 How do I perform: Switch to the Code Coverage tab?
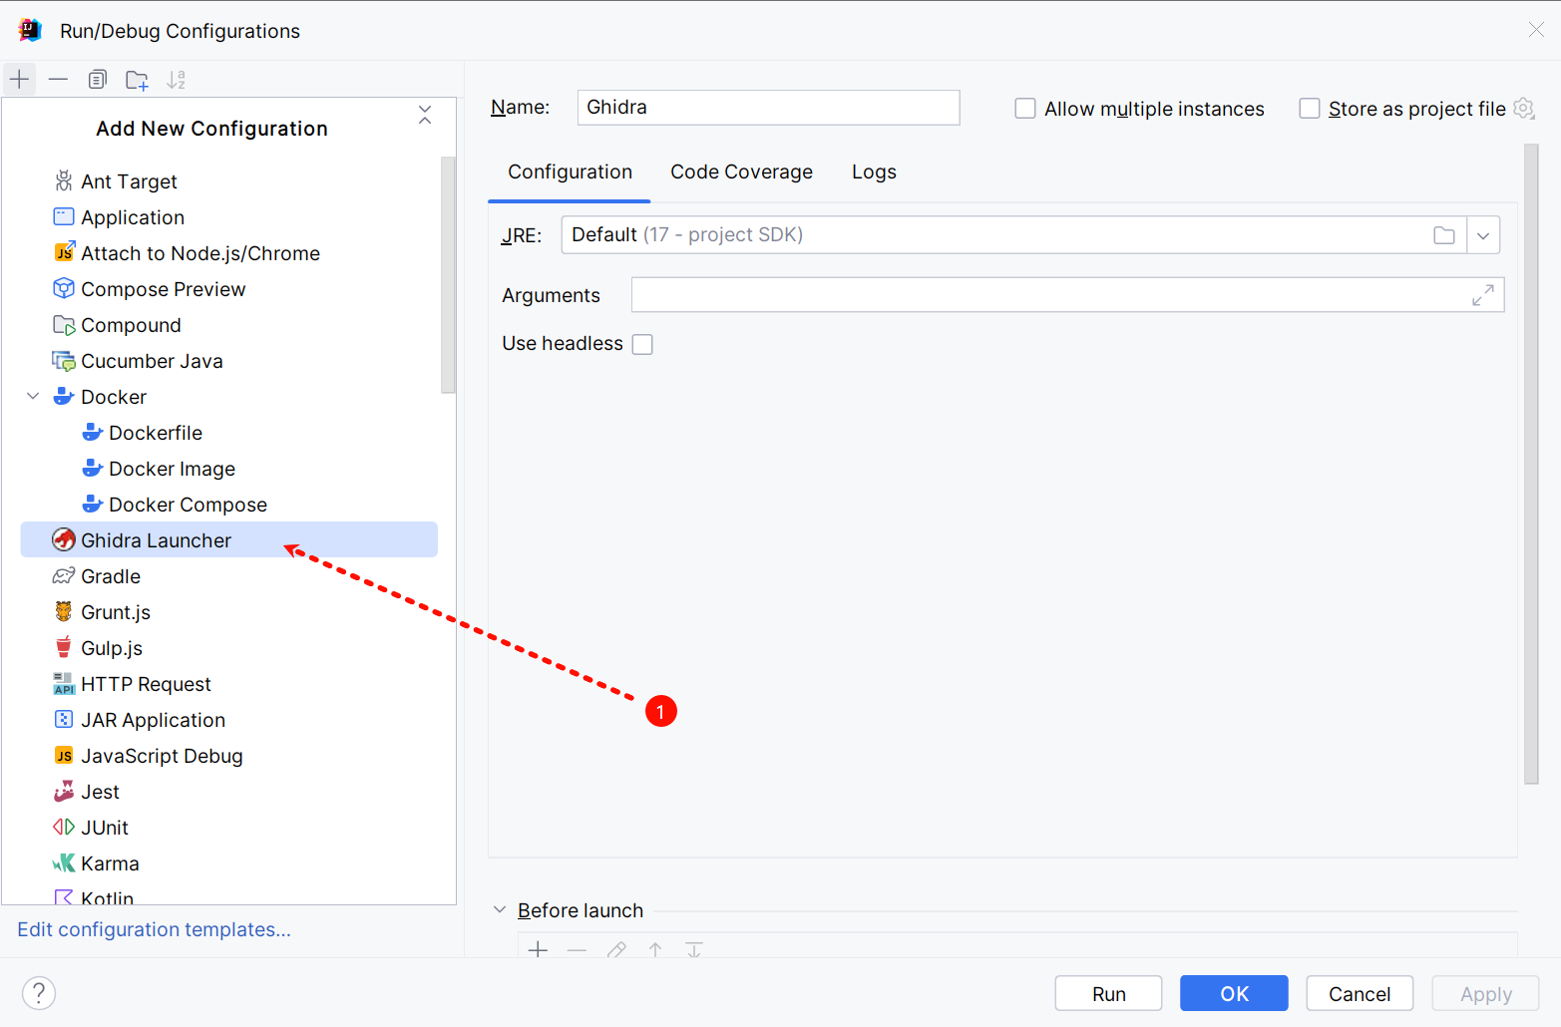(x=741, y=171)
